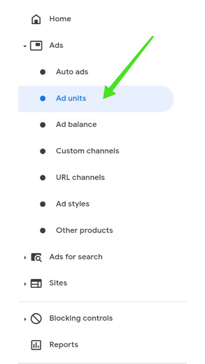Go to the Home label
The height and width of the screenshot is (364, 205).
pos(60,19)
